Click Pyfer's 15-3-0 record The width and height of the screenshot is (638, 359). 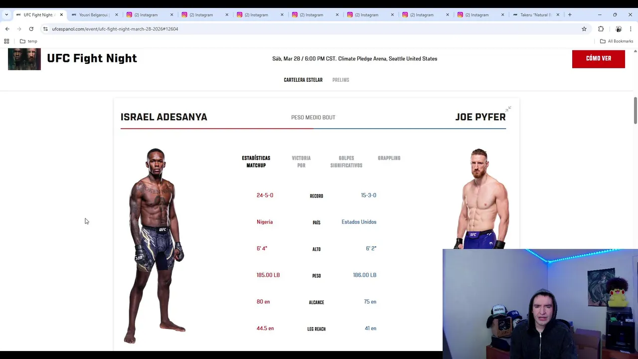point(368,195)
